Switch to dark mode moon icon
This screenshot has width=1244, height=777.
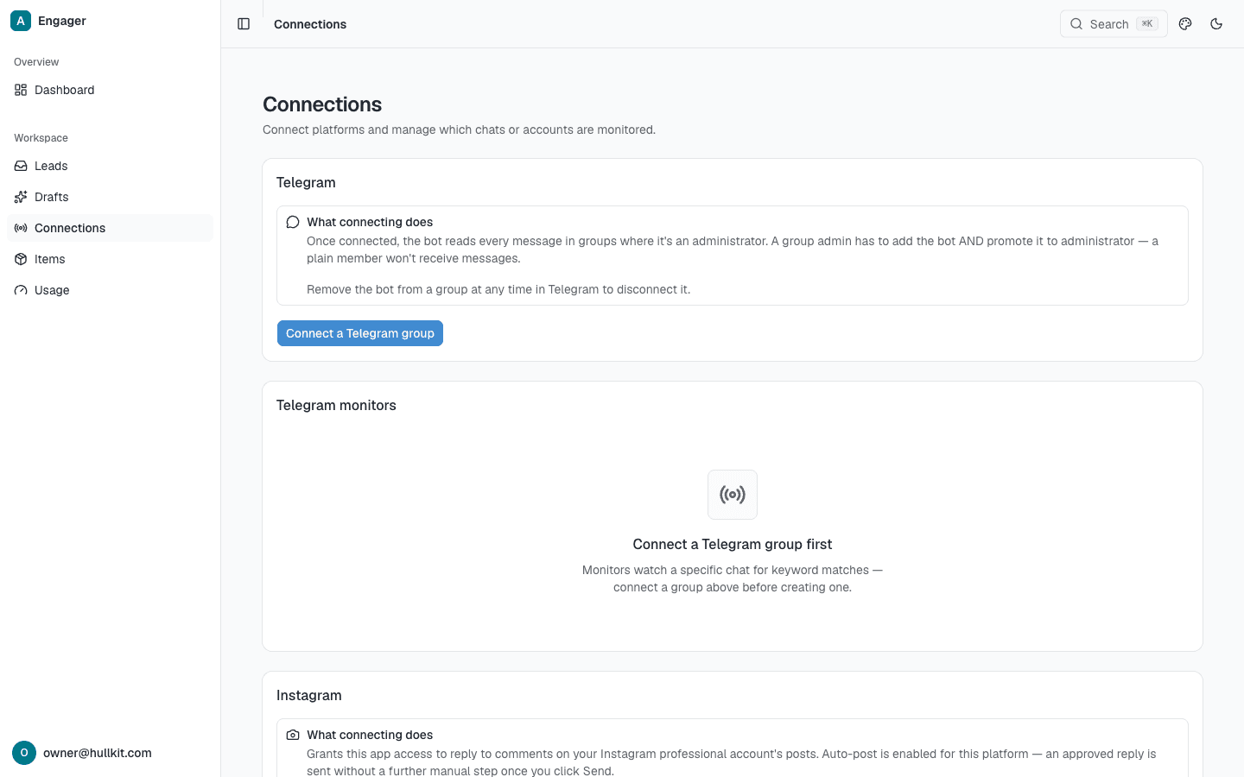pyautogui.click(x=1216, y=24)
